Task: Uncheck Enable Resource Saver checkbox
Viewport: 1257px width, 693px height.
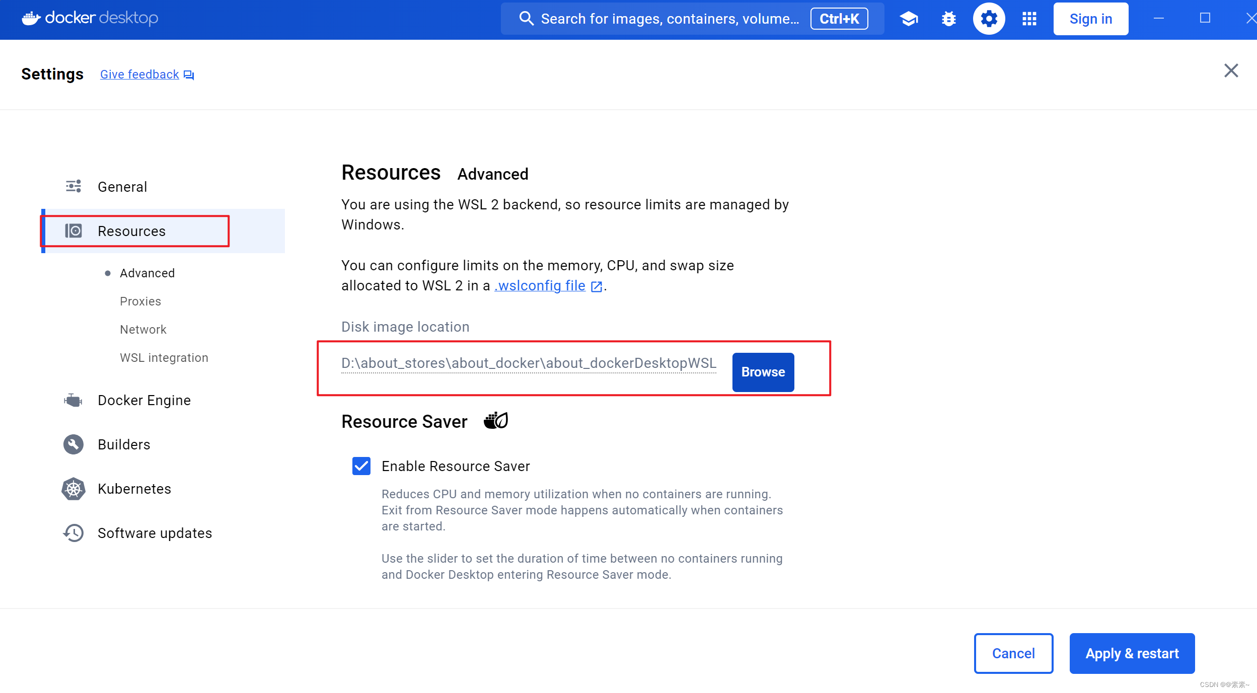Action: (x=361, y=466)
